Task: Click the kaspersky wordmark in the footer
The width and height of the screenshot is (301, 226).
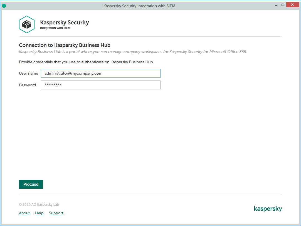Action: point(268,209)
